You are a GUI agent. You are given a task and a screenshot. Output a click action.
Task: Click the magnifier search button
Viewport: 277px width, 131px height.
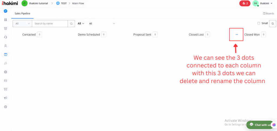(x=71, y=24)
